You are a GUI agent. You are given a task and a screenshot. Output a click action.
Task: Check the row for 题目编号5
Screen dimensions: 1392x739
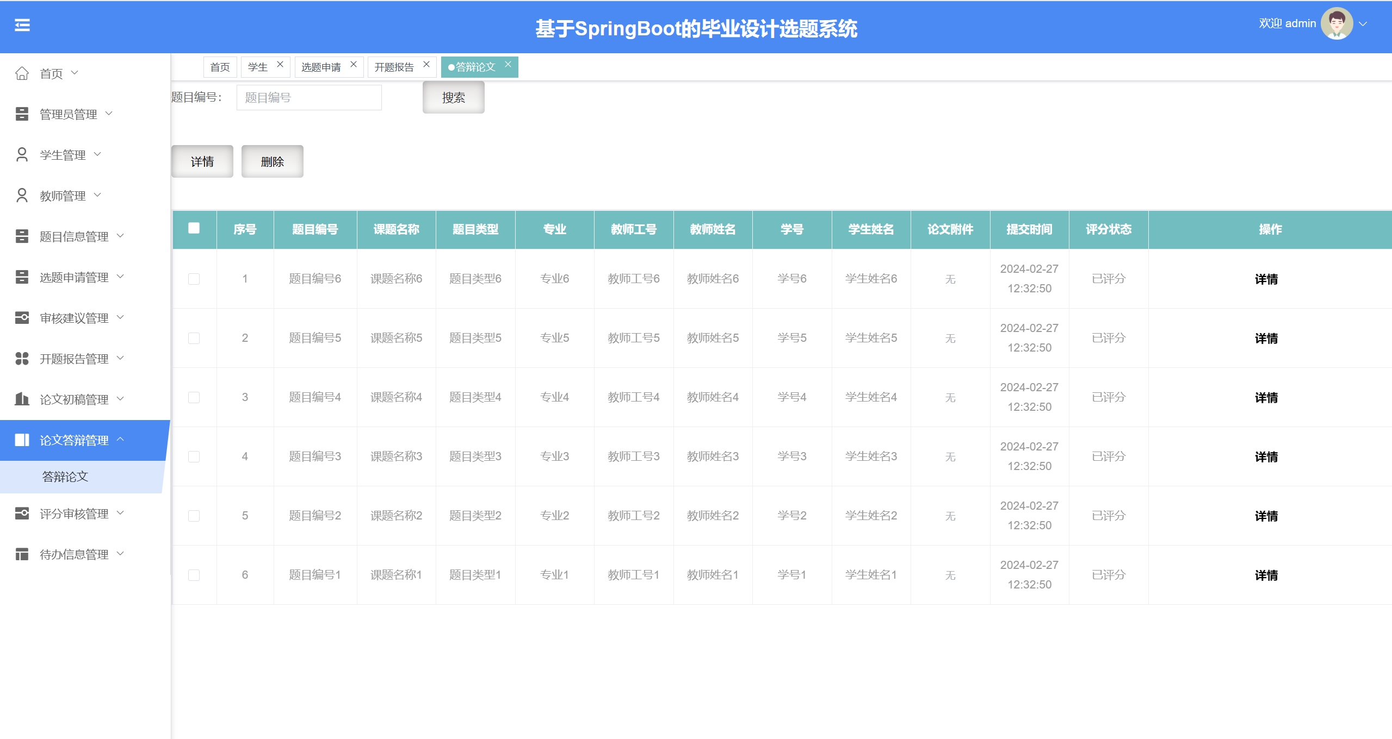(194, 338)
